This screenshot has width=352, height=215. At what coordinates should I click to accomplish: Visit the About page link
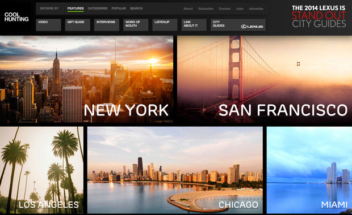click(x=188, y=8)
